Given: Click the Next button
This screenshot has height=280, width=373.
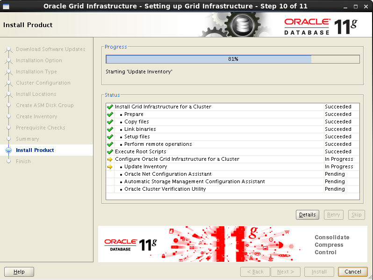Looking at the screenshot, I should click(286, 272).
